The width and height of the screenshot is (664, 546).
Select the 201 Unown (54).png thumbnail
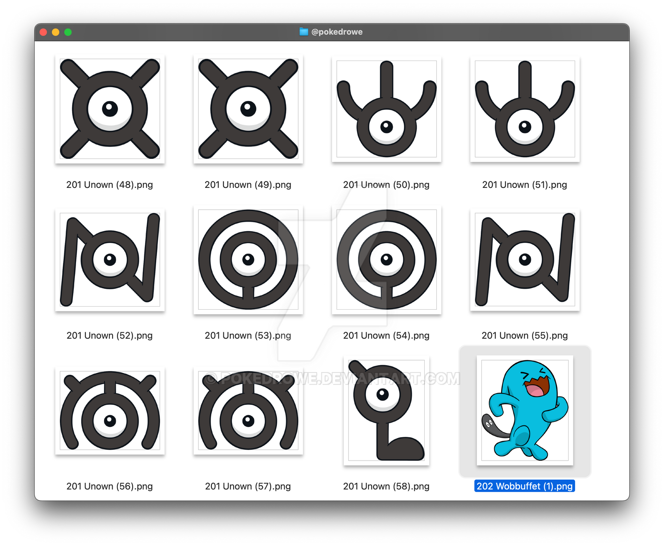pyautogui.click(x=386, y=260)
